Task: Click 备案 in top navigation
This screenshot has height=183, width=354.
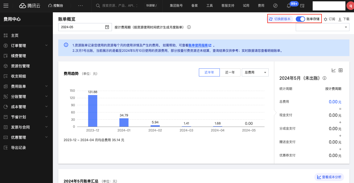Action: coord(195,6)
